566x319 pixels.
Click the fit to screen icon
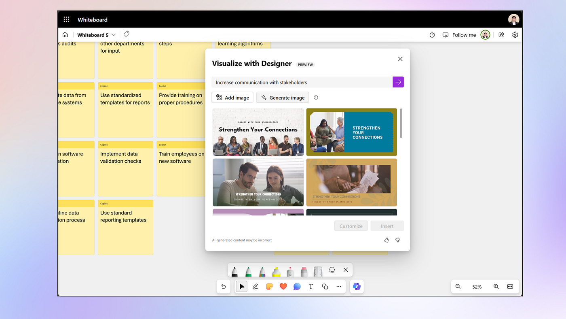coord(510,287)
